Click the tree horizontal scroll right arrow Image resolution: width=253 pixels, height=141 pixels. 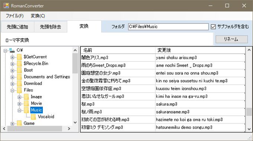click(x=69, y=129)
